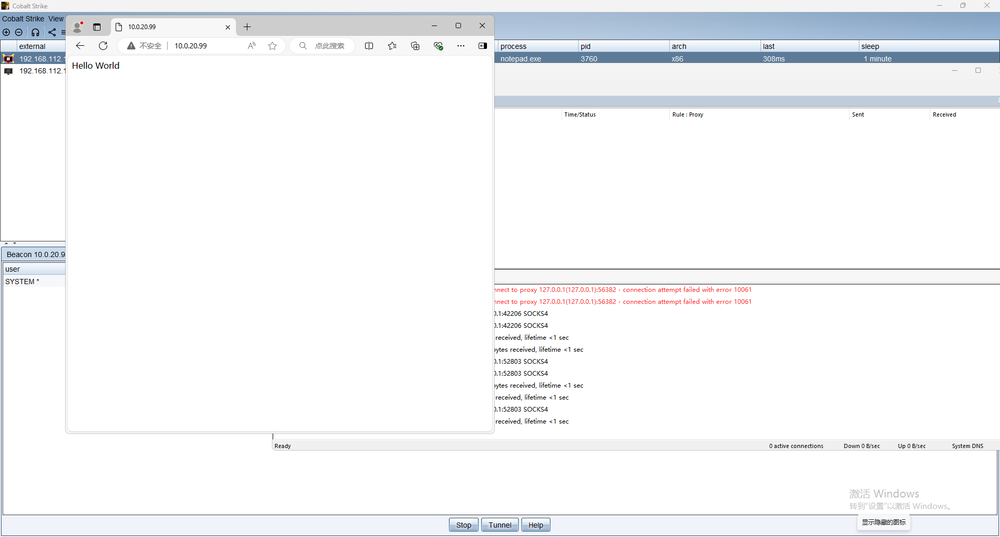Click the Cobalt Strike add connection icon
Image resolution: width=1000 pixels, height=537 pixels.
[6, 32]
